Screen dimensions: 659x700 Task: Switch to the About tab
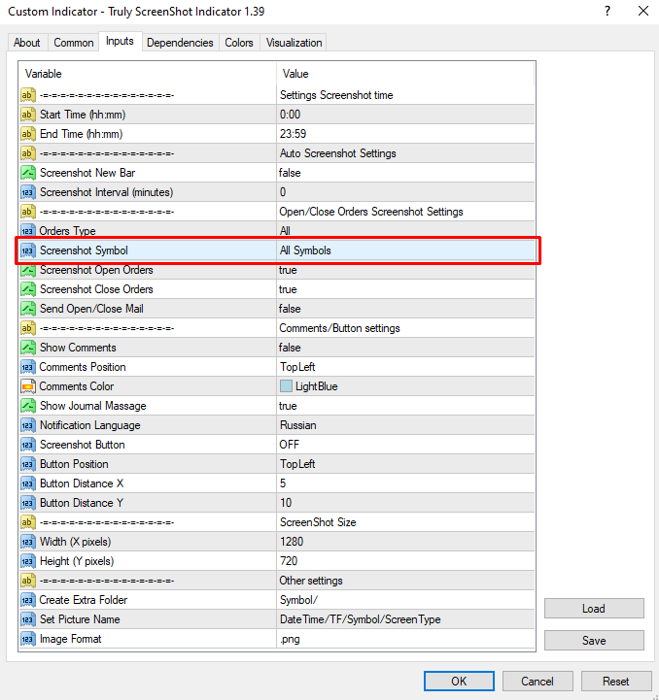click(27, 43)
